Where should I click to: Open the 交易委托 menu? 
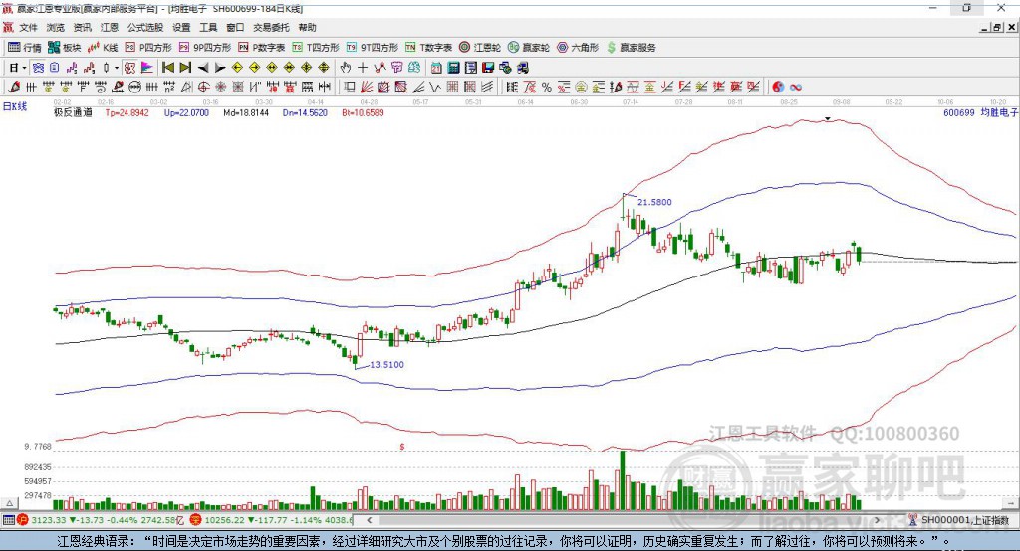pos(271,27)
